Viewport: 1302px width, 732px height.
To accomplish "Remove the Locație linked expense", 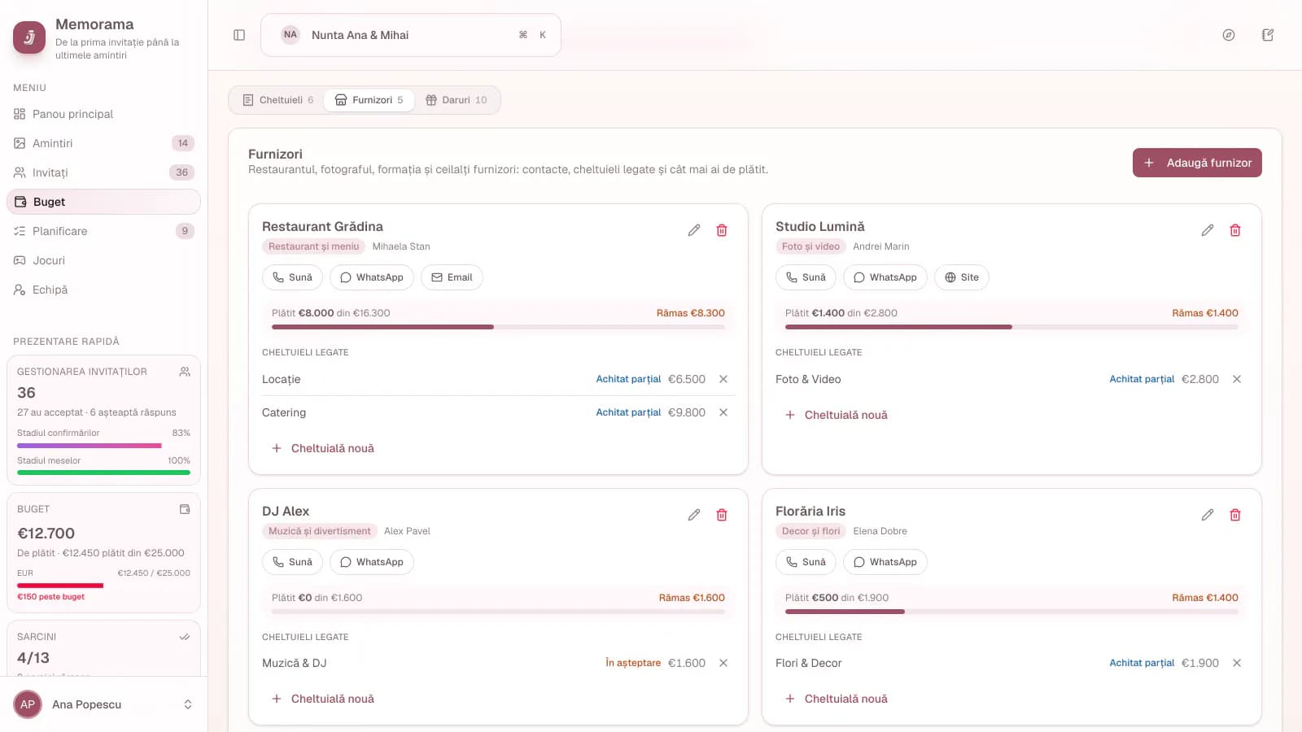I will pos(723,379).
